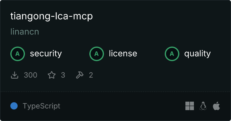
Task: Open the tiangong-lca-mcp title
Action: (x=52, y=16)
